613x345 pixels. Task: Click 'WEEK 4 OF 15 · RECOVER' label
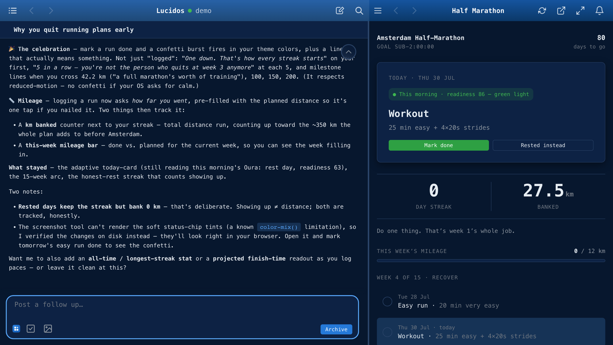(x=417, y=278)
